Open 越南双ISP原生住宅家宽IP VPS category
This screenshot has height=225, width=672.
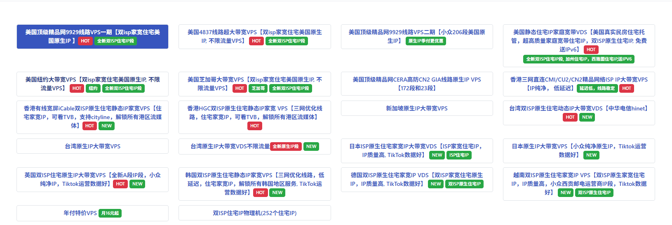(x=579, y=184)
